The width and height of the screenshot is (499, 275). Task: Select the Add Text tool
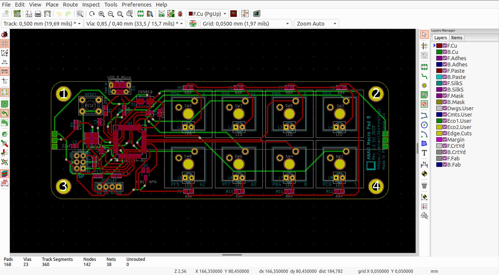click(x=424, y=153)
